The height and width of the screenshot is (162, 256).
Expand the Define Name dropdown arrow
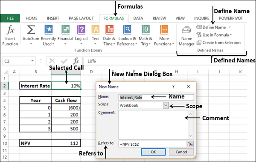(230, 27)
